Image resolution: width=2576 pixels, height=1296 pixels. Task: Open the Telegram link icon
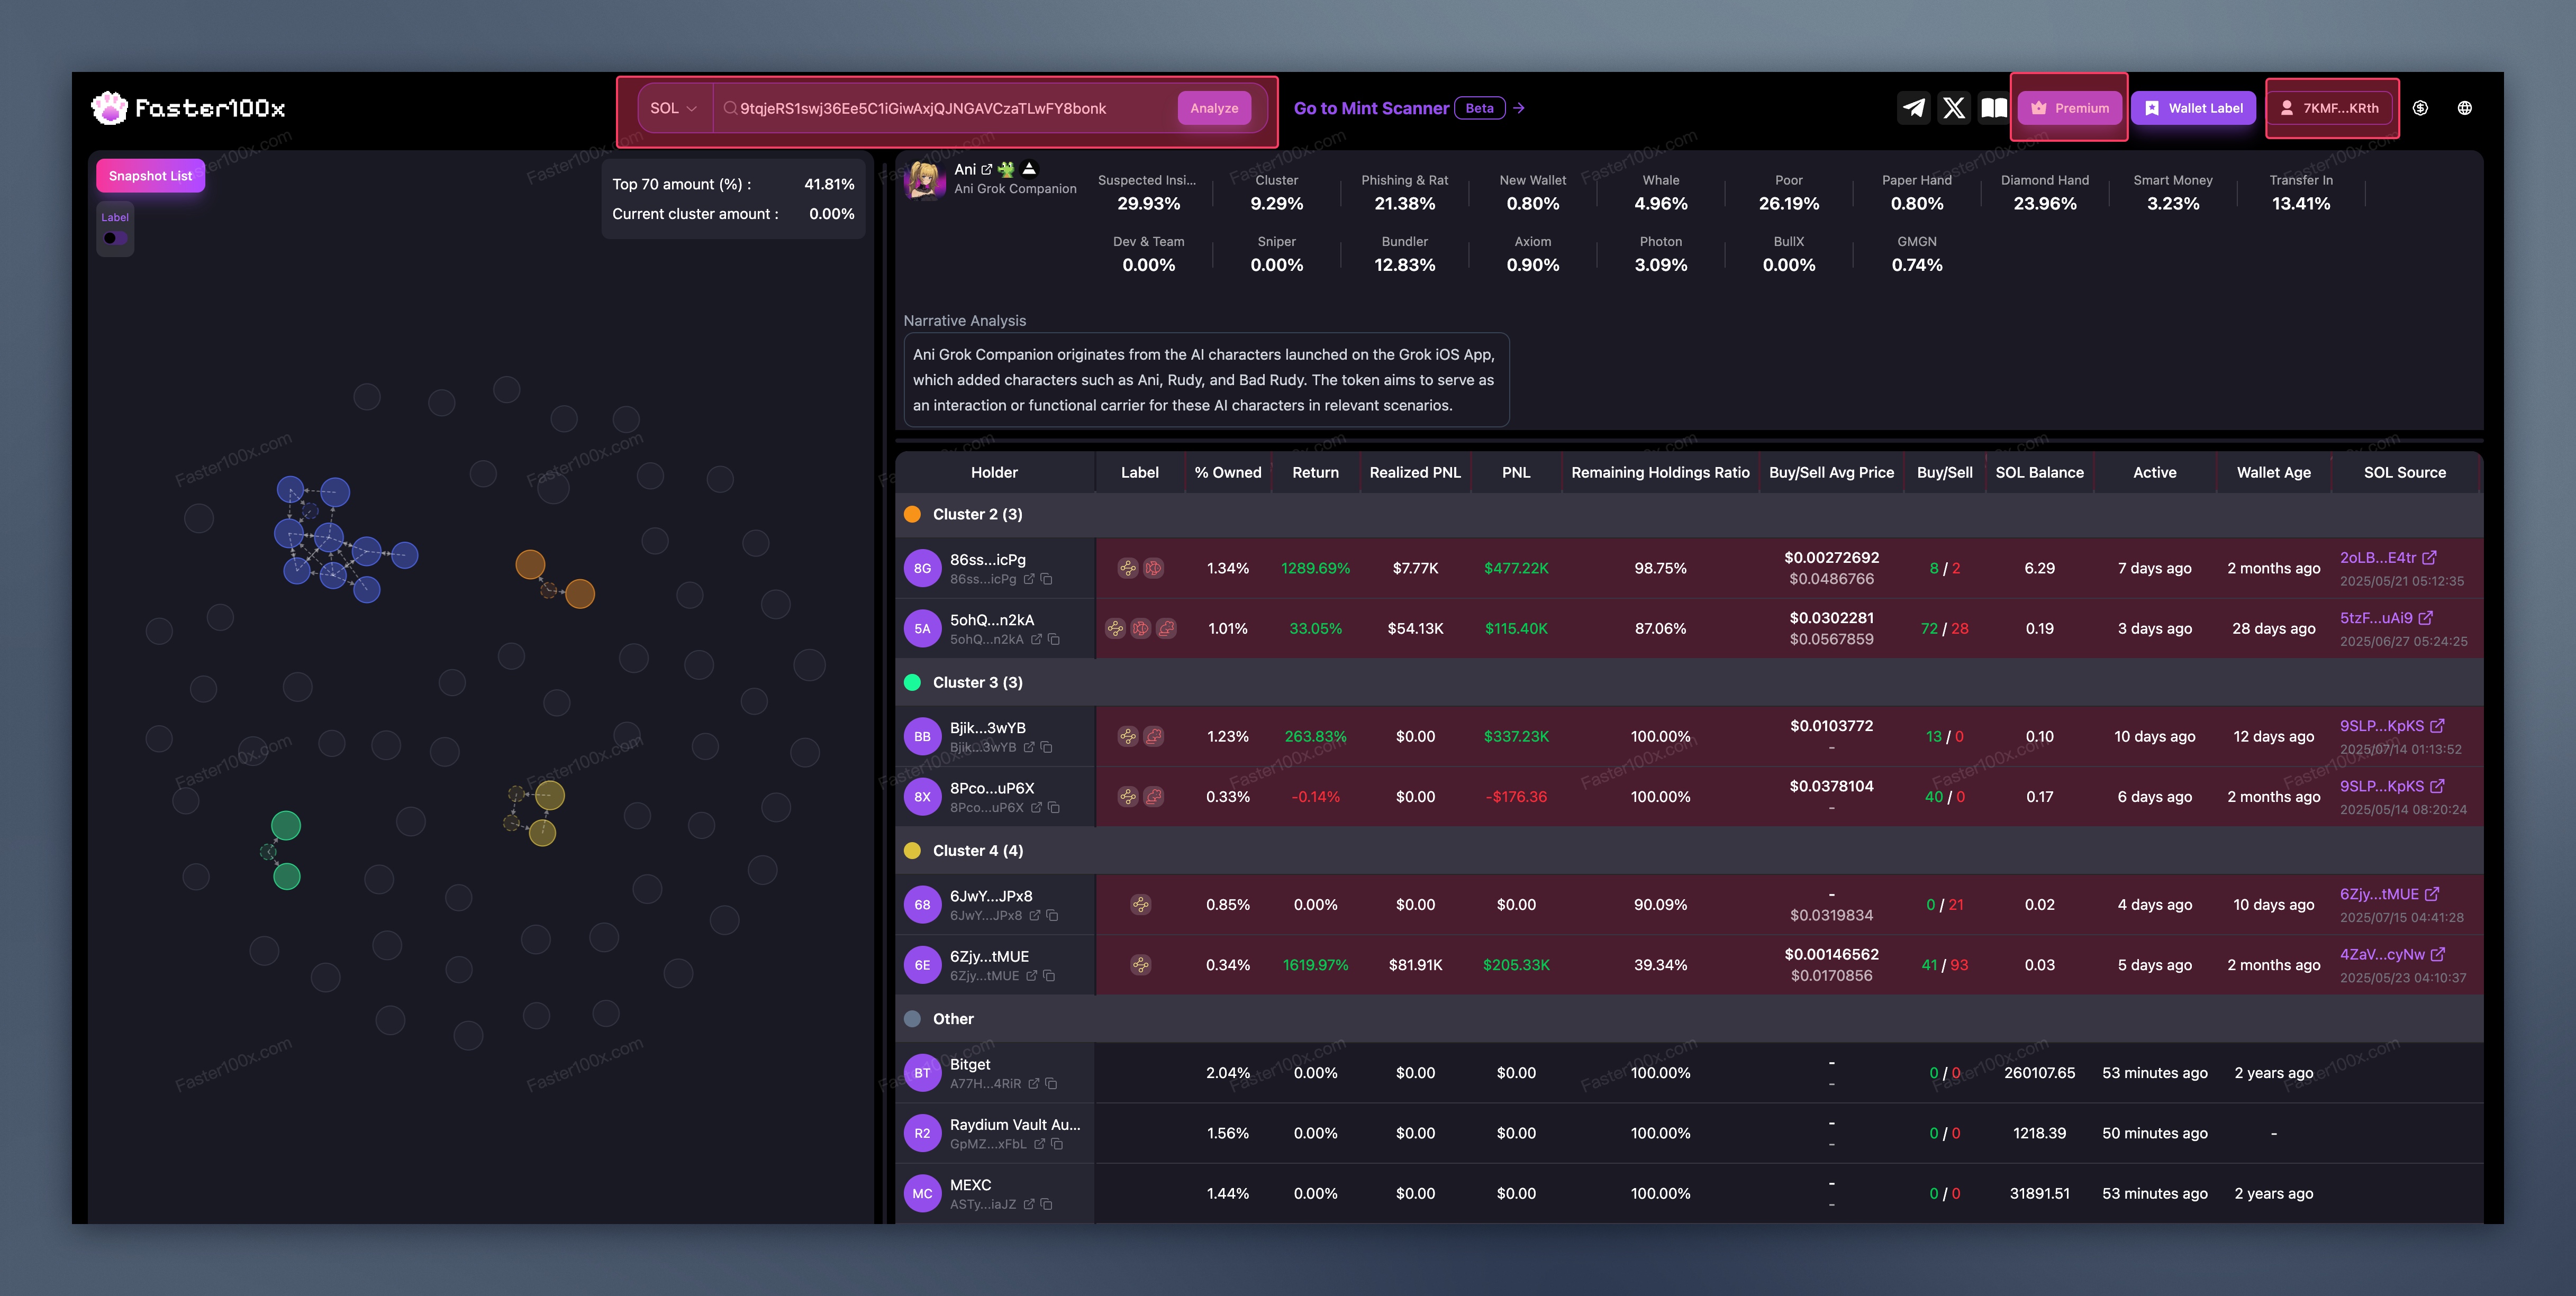pyautogui.click(x=1914, y=108)
